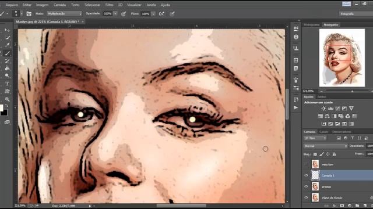Add a Hue/Saturation adjustment
Screen dimensions: 373x209
pos(320,116)
